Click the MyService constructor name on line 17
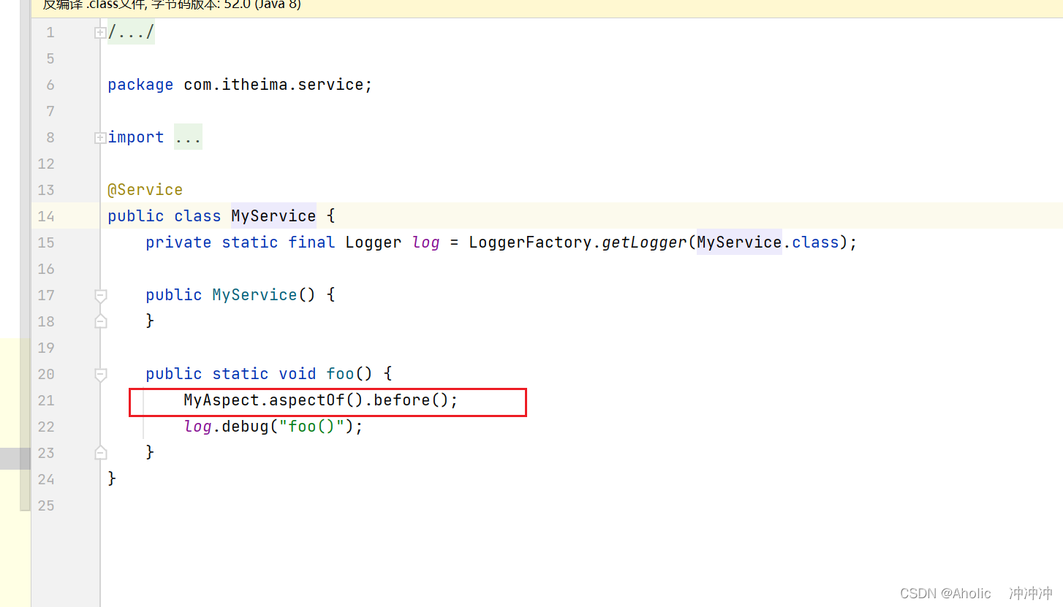 pos(254,295)
